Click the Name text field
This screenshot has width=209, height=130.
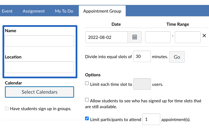(x=39, y=41)
